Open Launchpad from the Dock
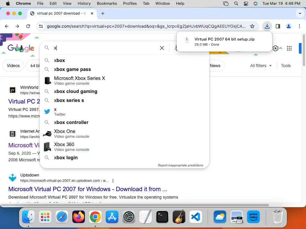 [x=45, y=216]
